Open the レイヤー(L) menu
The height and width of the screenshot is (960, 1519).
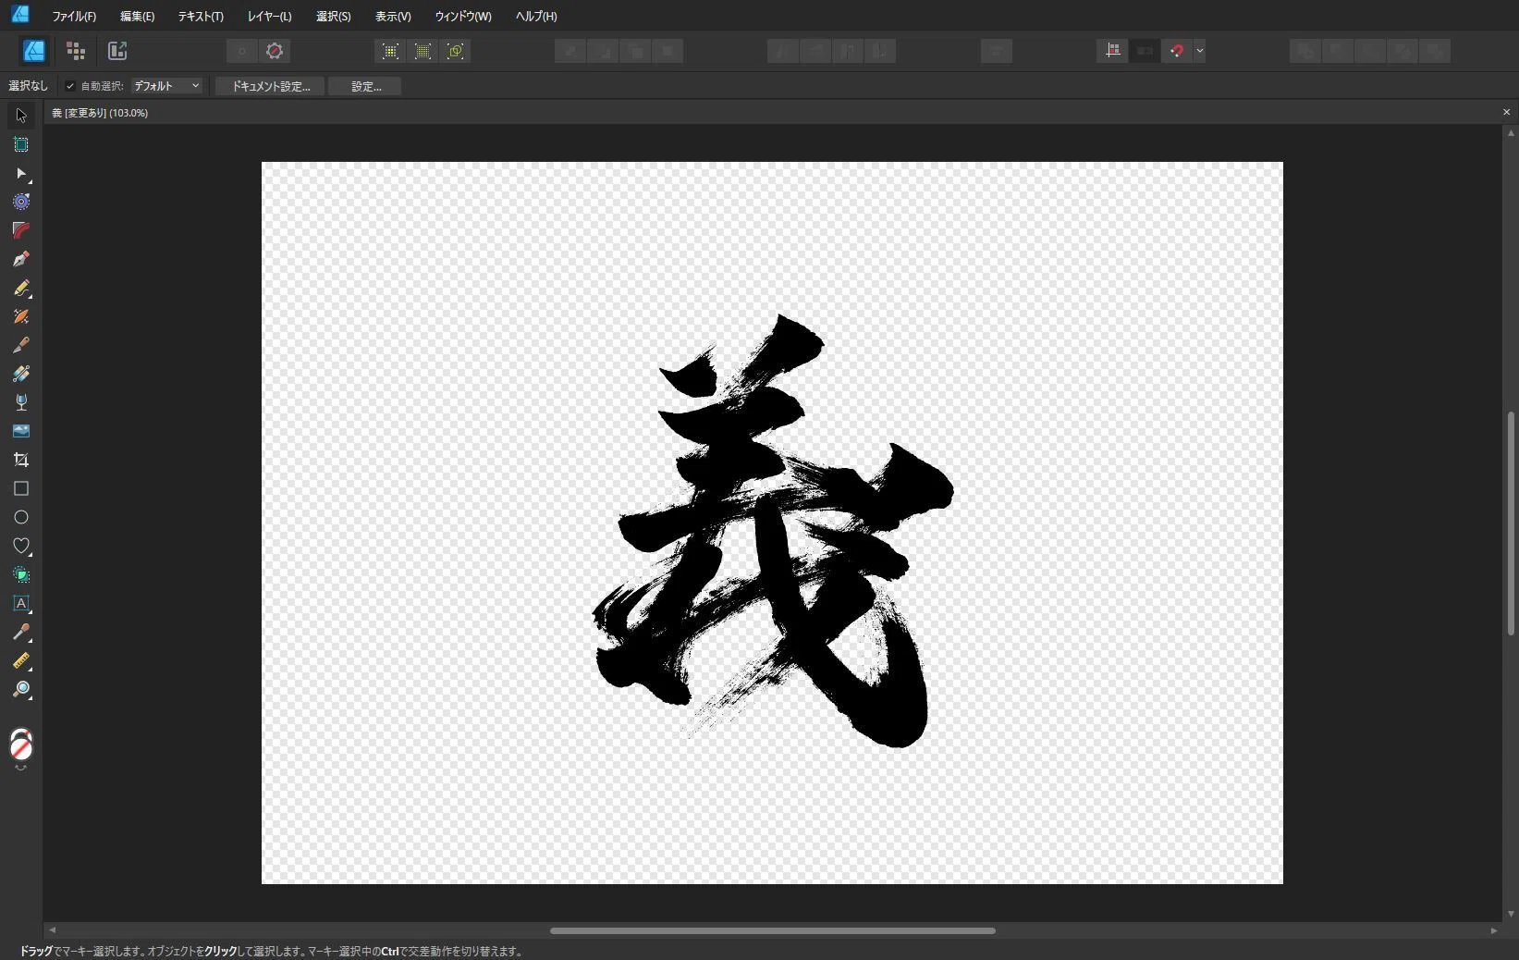click(x=269, y=16)
